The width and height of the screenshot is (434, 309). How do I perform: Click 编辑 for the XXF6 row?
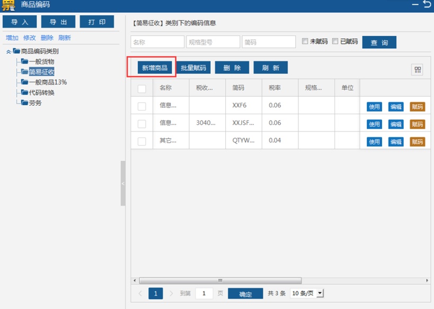(396, 107)
